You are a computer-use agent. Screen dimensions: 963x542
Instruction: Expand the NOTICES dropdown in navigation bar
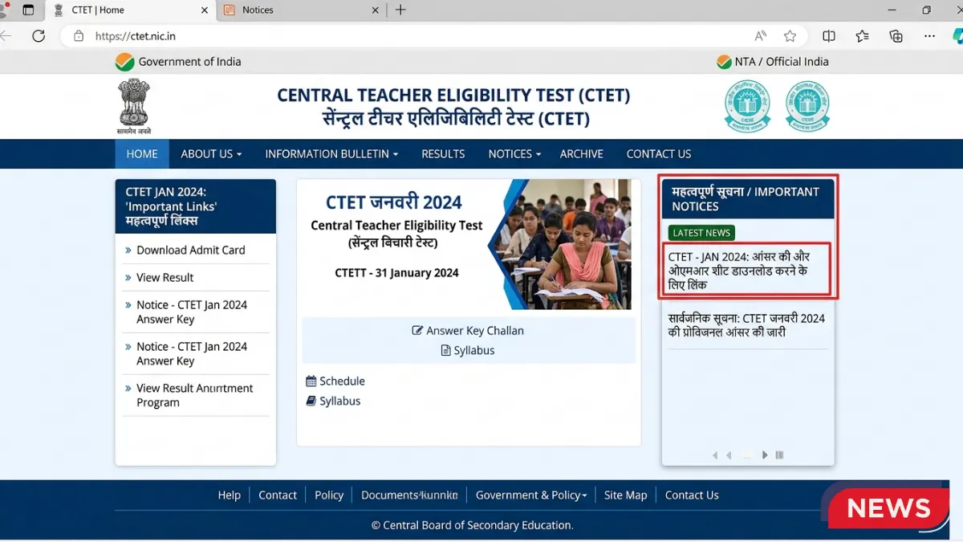514,153
